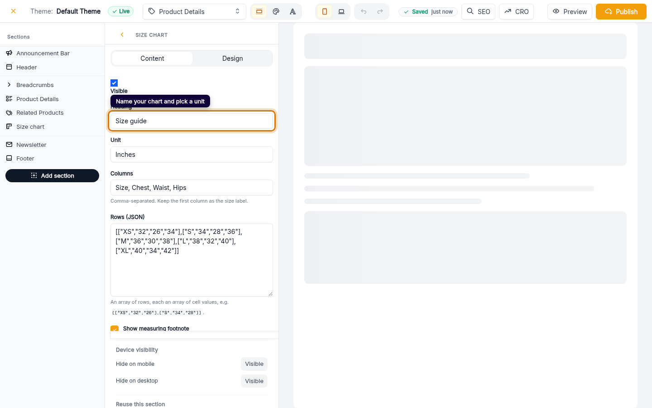Open the color palette settings icon

point(276,11)
